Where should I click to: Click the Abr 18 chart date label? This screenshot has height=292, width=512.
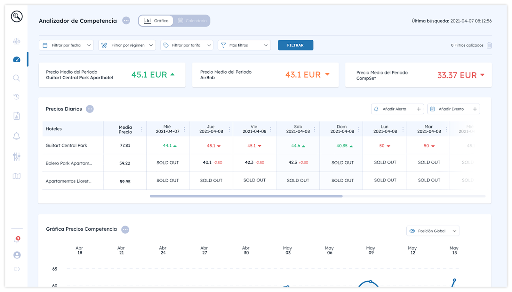click(x=79, y=250)
